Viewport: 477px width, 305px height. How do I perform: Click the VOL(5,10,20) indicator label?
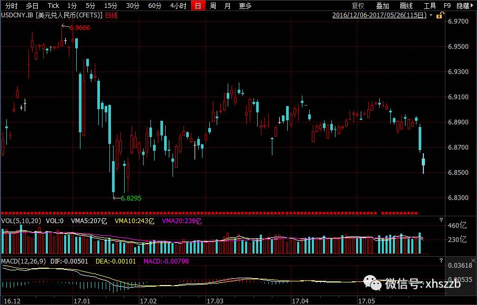[22, 221]
